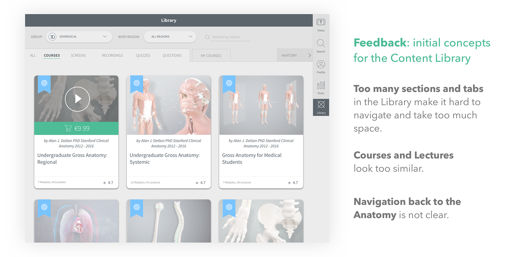Switch to the SCREENS tab
This screenshot has width=527, height=257.
[x=78, y=55]
